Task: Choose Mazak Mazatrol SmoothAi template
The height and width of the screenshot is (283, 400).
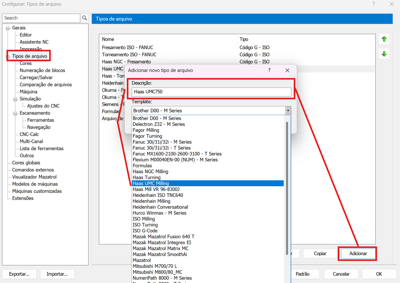Action: point(208,254)
